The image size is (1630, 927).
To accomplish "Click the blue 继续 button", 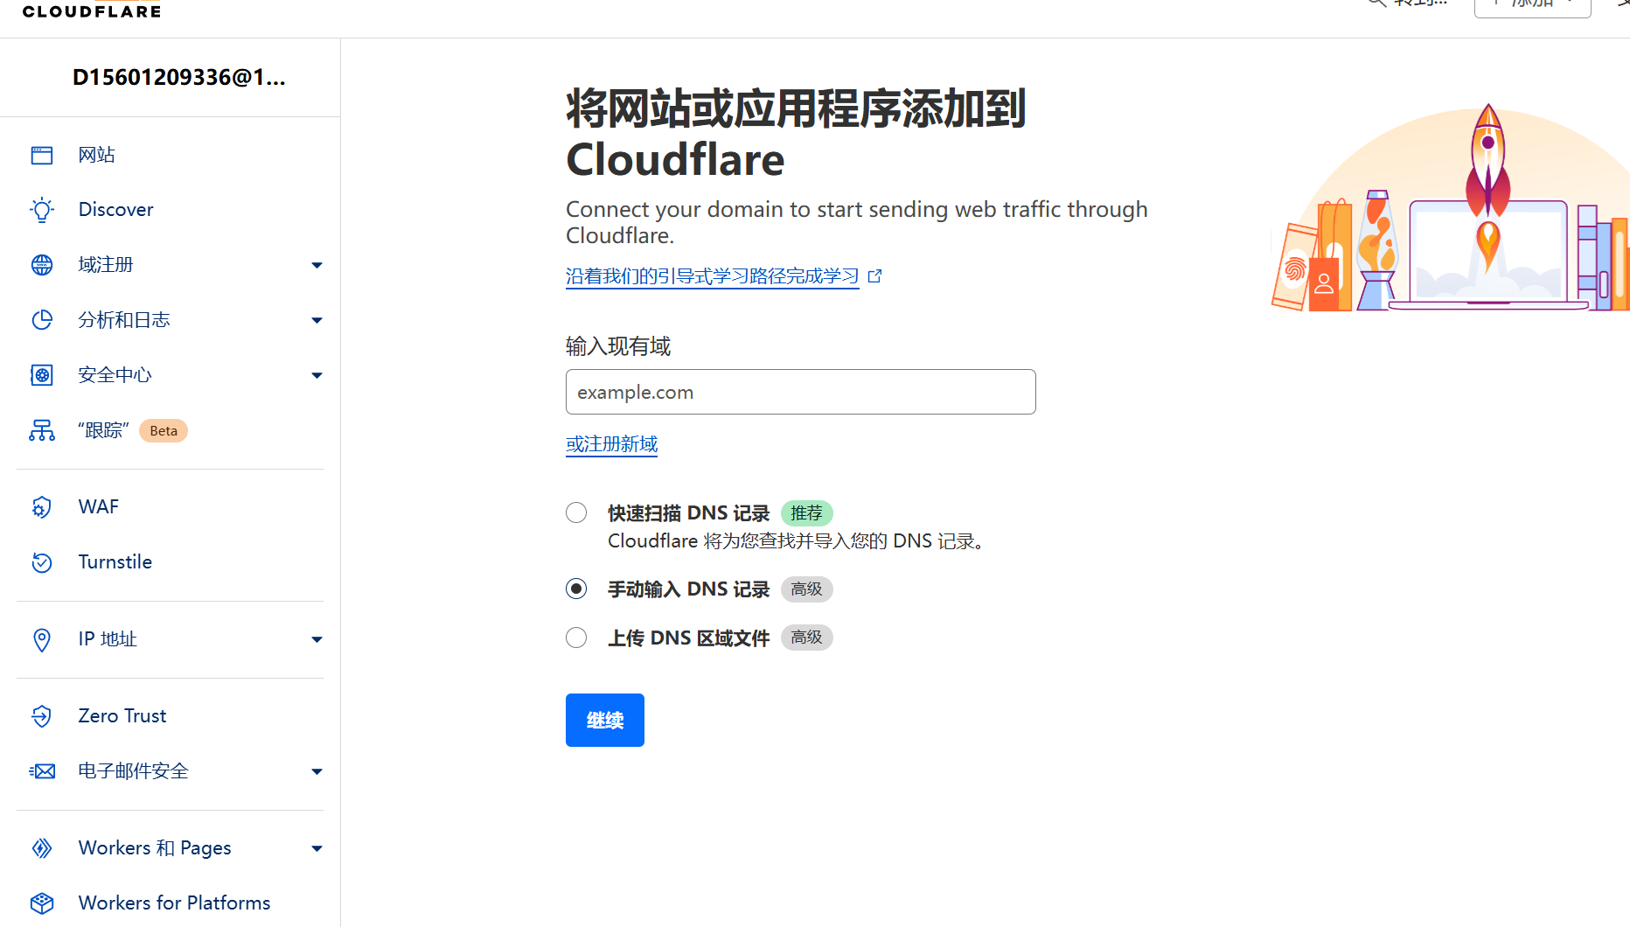I will tap(605, 720).
